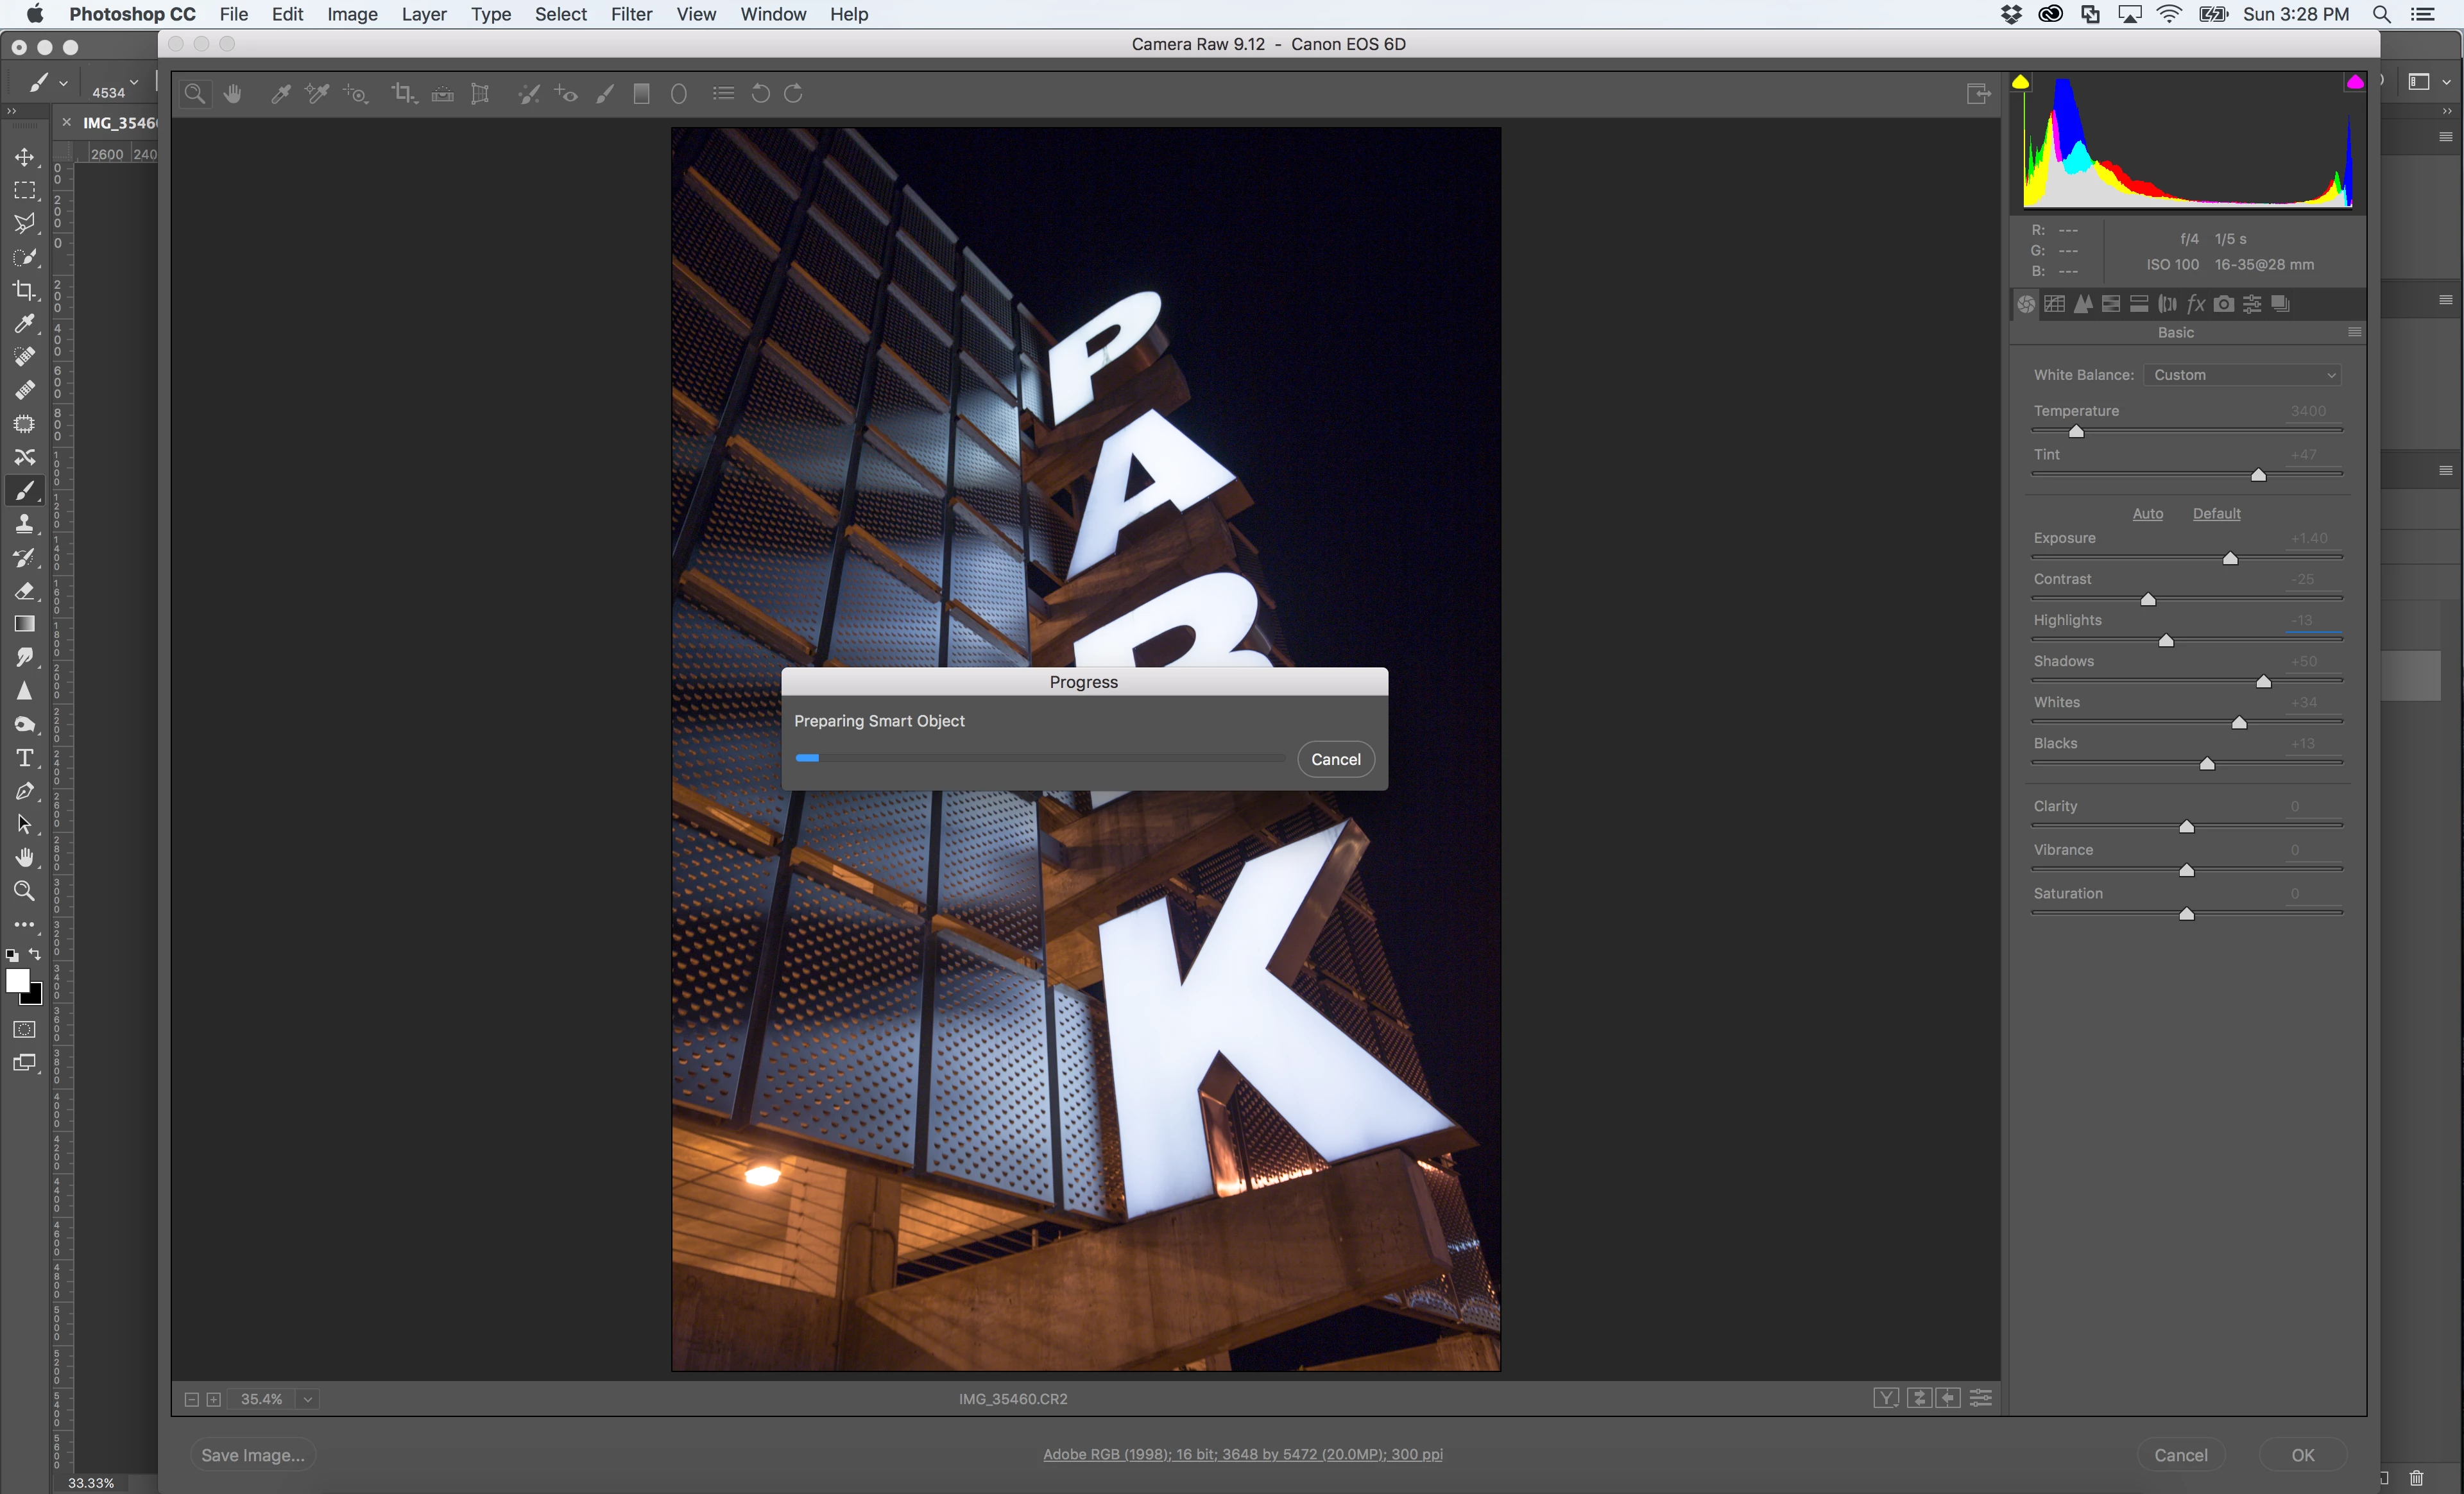Open the Filter menu
This screenshot has height=1494, width=2464.
tap(631, 14)
